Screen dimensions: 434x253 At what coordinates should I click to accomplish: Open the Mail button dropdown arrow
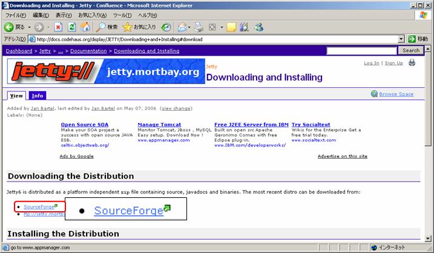[189, 27]
